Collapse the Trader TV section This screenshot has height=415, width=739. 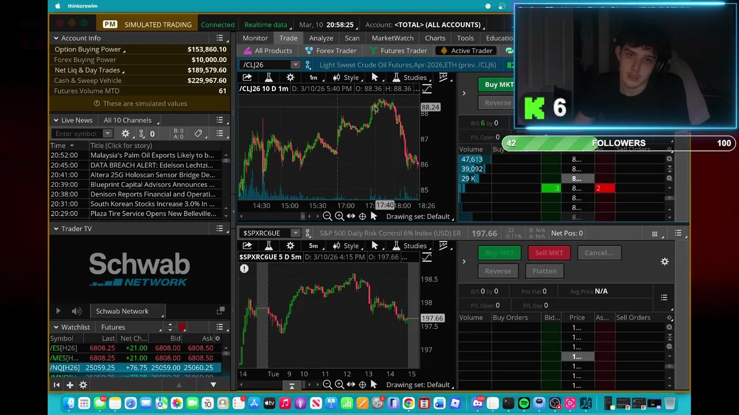click(56, 229)
